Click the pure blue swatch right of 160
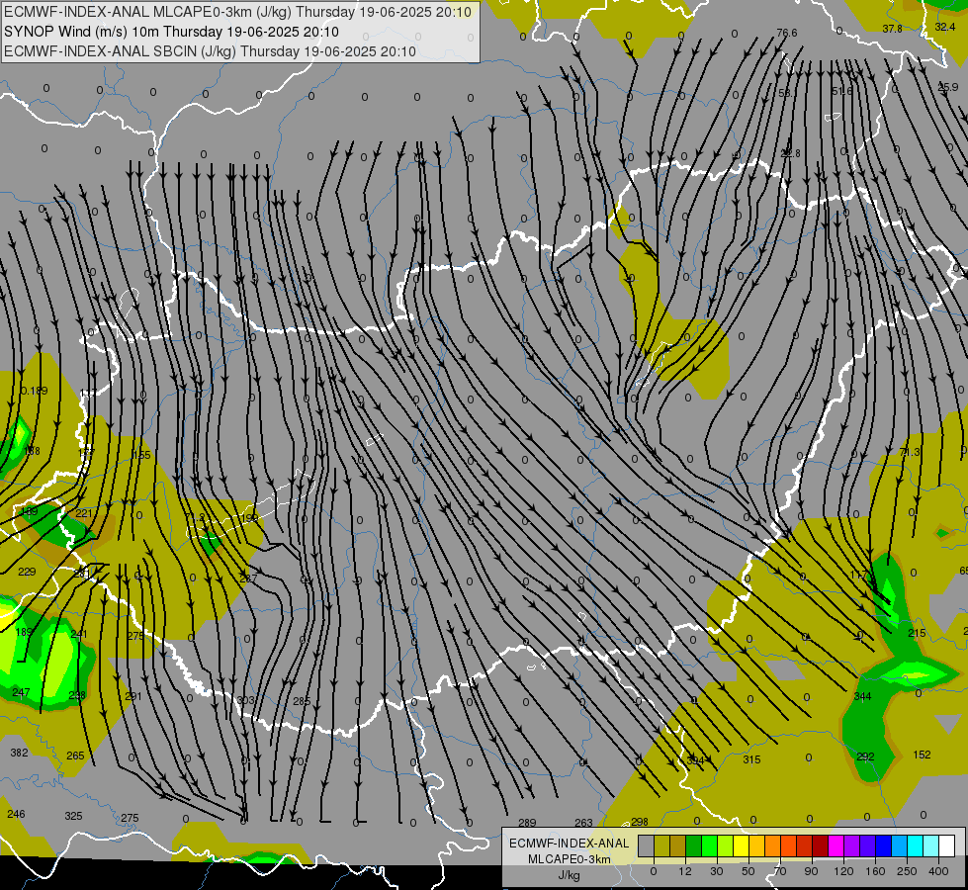968x890 pixels. pyautogui.click(x=883, y=845)
